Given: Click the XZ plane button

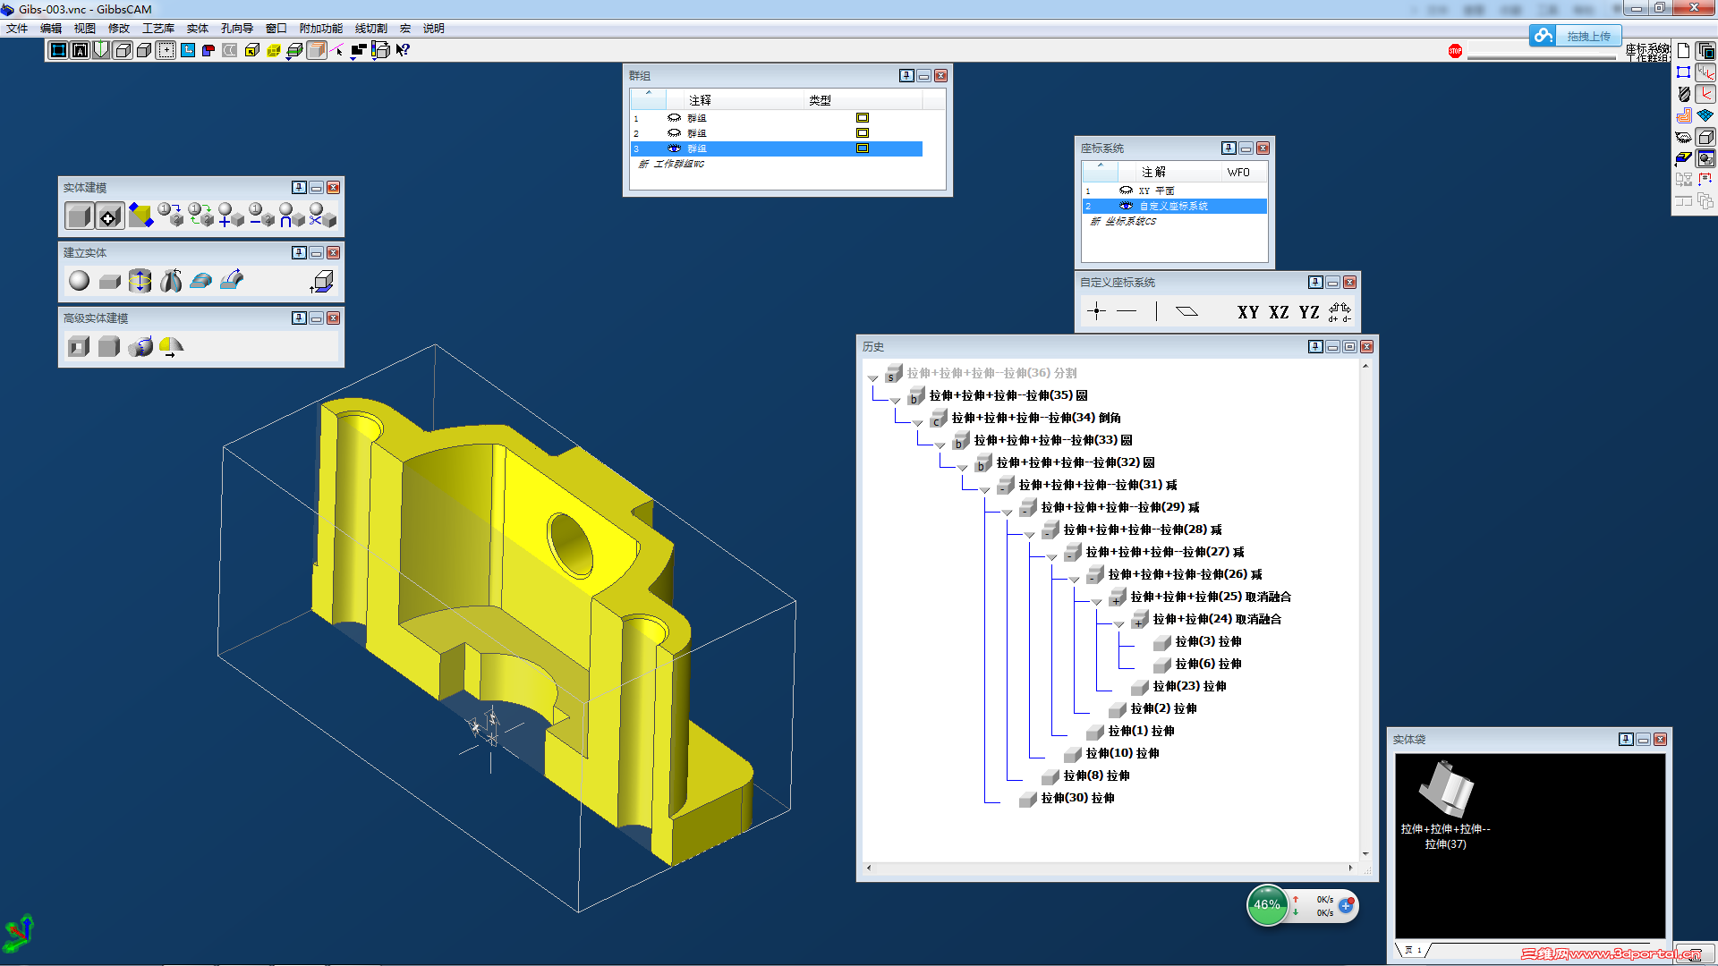Looking at the screenshot, I should point(1279,312).
